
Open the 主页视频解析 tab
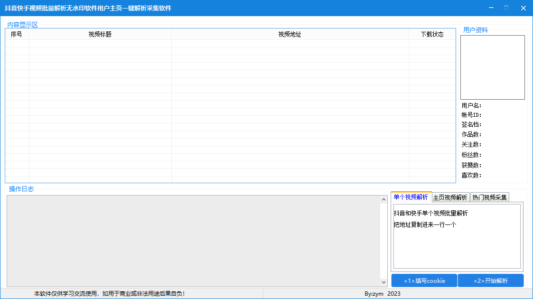click(450, 197)
